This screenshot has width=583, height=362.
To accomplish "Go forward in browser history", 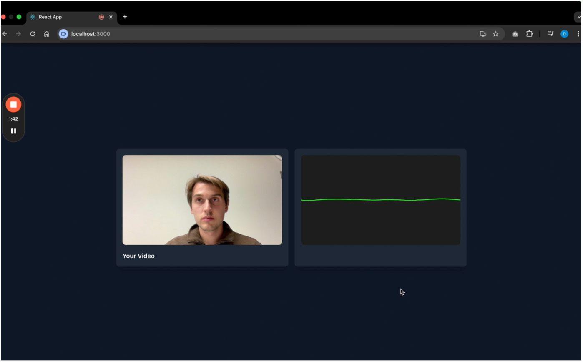I will [x=18, y=34].
